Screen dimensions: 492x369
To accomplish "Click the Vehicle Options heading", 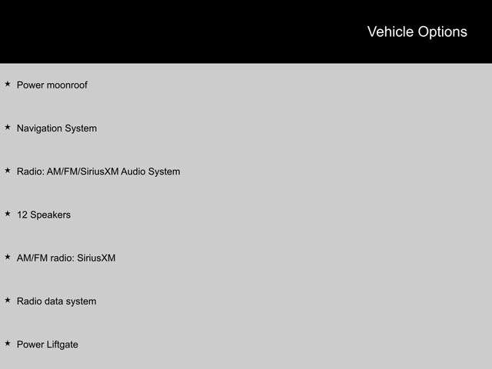I will click(x=417, y=32).
